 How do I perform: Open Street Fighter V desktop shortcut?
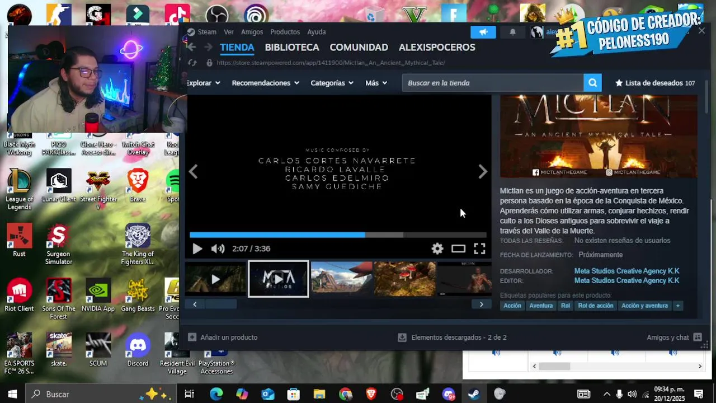point(98,189)
